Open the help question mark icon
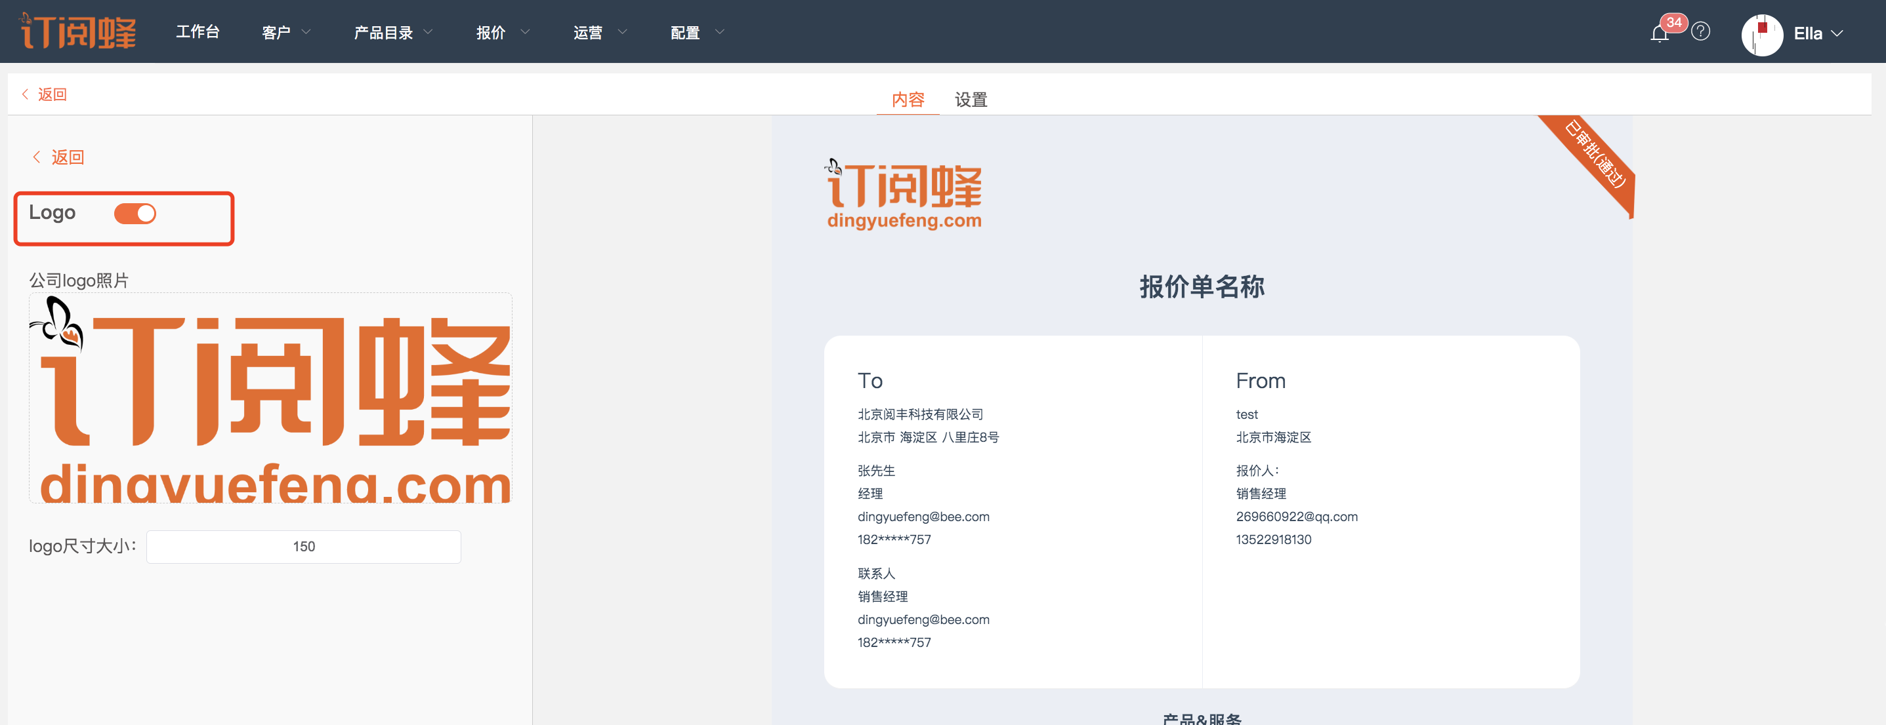 click(1701, 31)
